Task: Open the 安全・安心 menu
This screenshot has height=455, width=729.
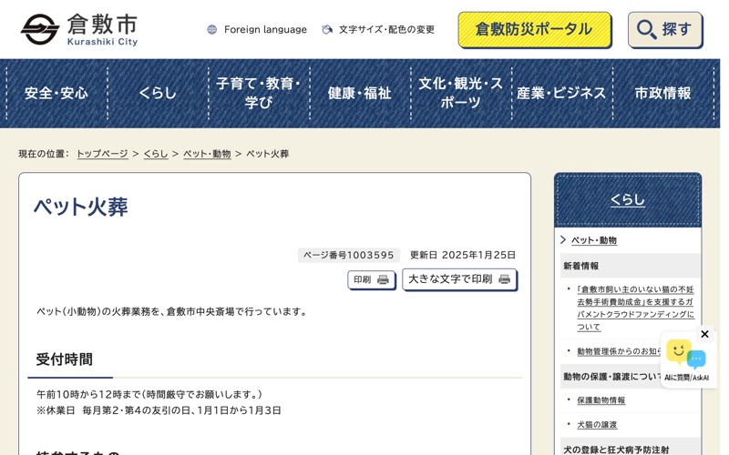Action: point(56,94)
